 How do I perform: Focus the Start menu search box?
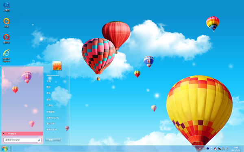(x=22, y=140)
